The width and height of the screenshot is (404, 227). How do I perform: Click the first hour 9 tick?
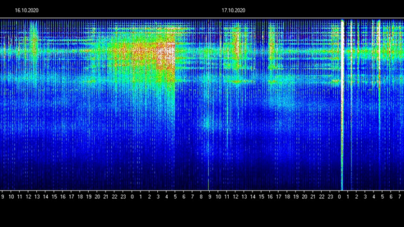(x=2, y=197)
